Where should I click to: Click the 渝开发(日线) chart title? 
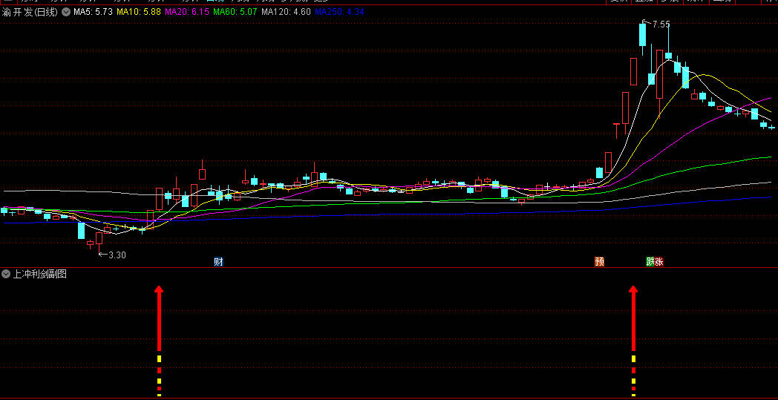(30, 12)
